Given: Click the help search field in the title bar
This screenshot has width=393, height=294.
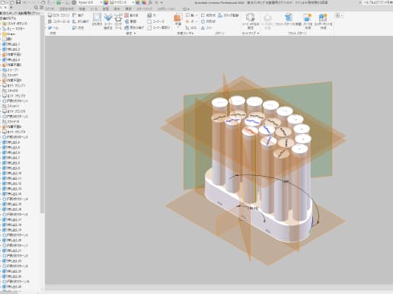Looking at the screenshot, I should pos(377,2).
